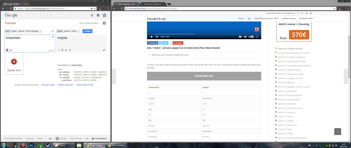Viewport: 351px width, 148px height.
Task: Expand Watch this lesson without background music
Action: (204, 55)
